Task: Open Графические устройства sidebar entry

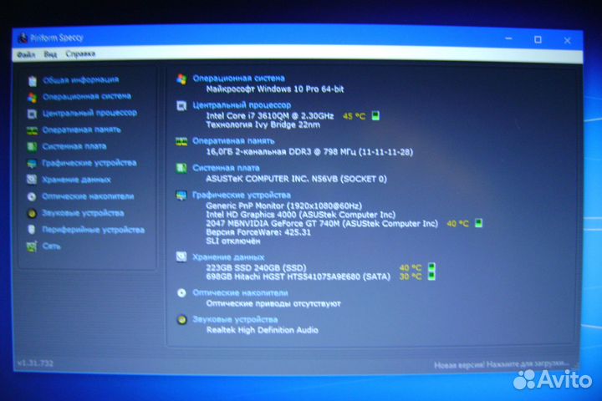Action: [89, 163]
